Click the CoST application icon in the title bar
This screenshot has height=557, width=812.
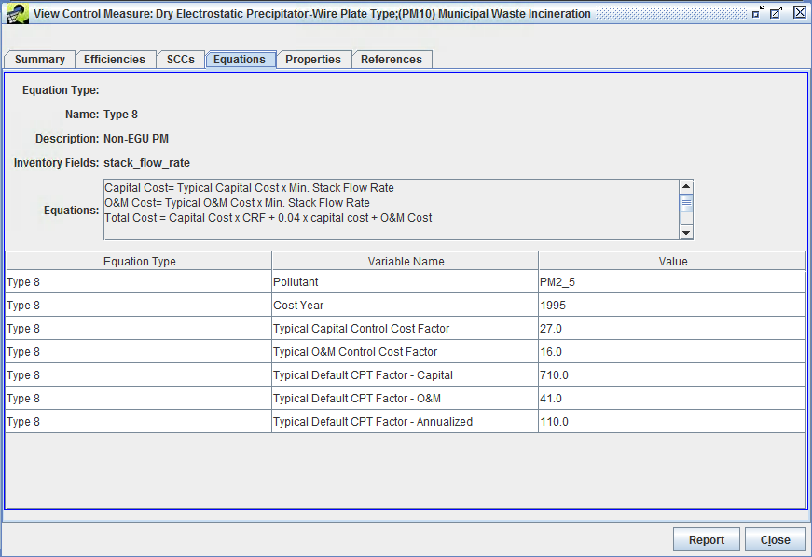[x=16, y=13]
